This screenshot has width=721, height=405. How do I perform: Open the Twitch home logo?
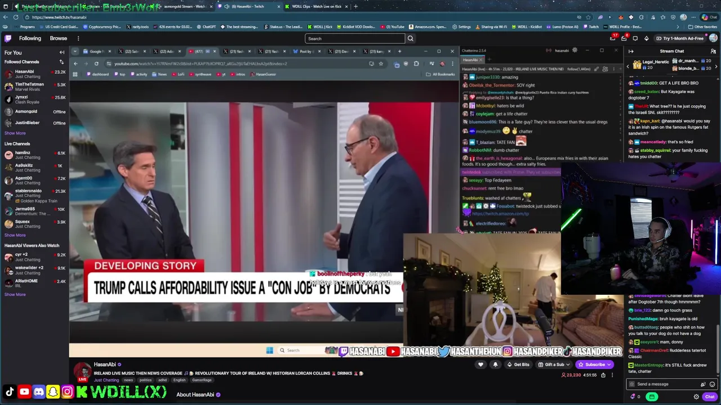8,38
